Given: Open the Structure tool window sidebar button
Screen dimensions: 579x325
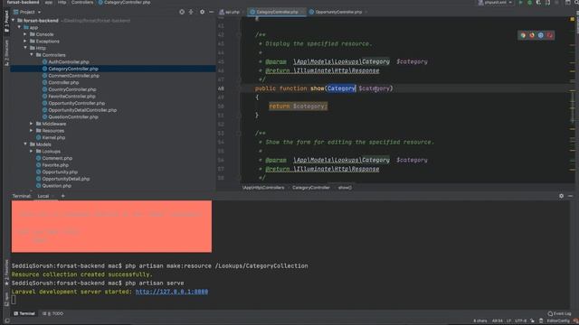Looking at the screenshot, I should coord(6,52).
